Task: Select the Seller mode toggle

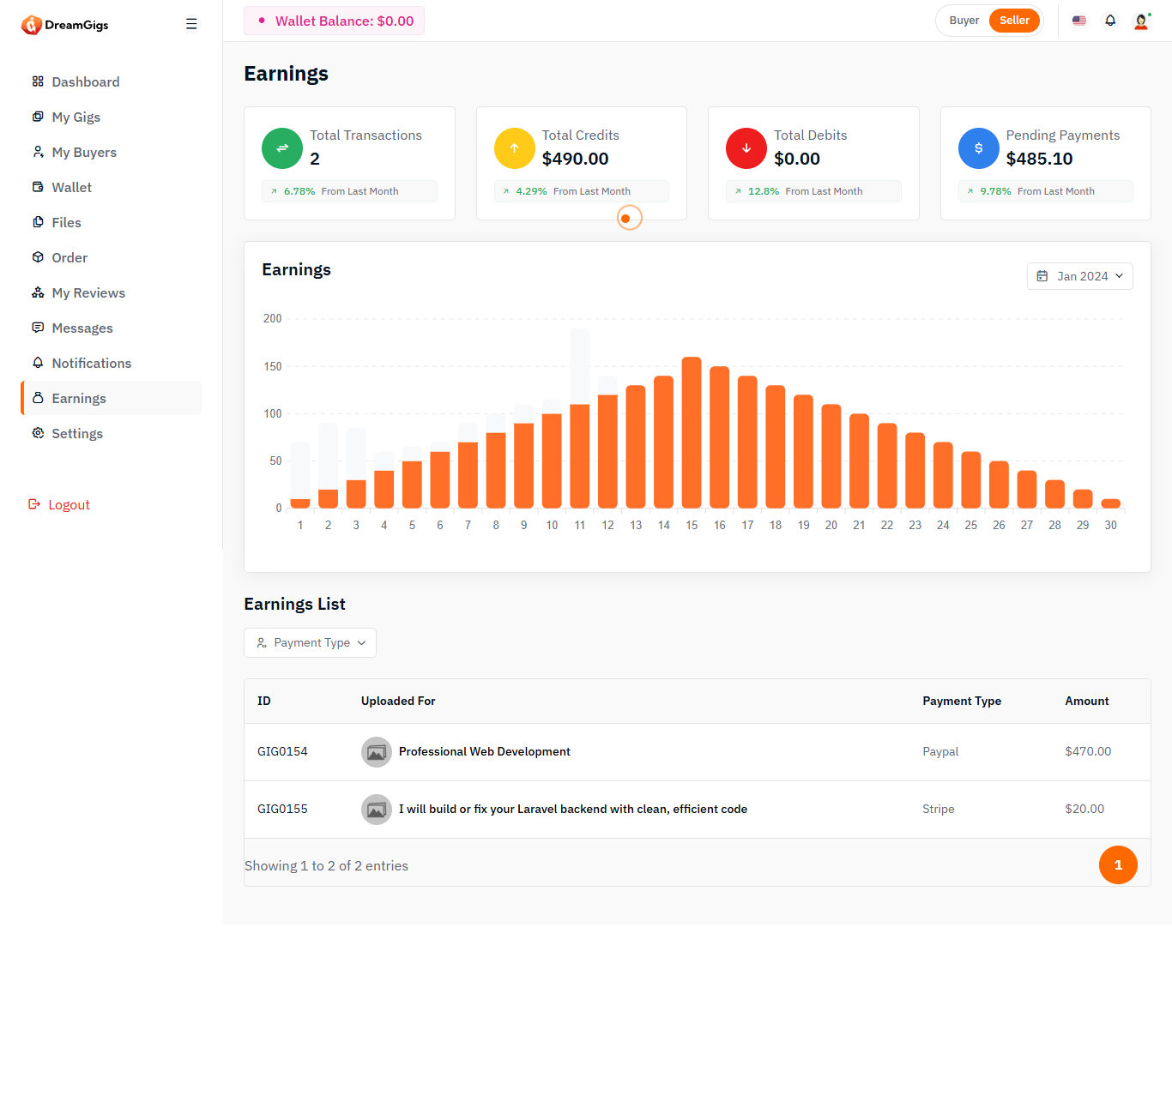Action: tap(1014, 21)
